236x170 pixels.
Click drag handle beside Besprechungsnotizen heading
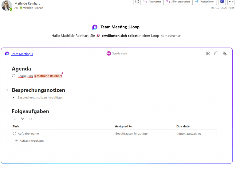[x=7, y=90]
